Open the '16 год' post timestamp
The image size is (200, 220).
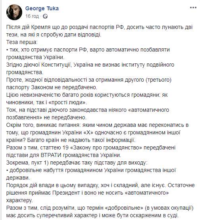(32, 16)
